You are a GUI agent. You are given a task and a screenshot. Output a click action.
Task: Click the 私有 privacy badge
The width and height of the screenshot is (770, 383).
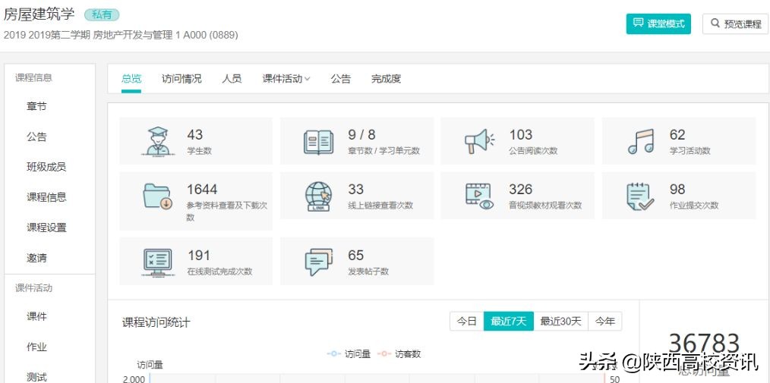tap(102, 14)
